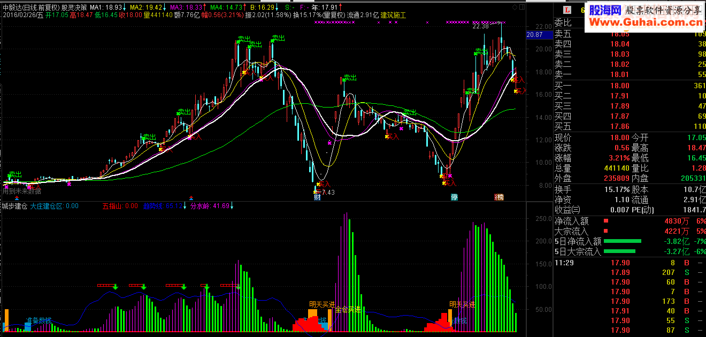Click 卖二 price 18.02

pos(620,64)
